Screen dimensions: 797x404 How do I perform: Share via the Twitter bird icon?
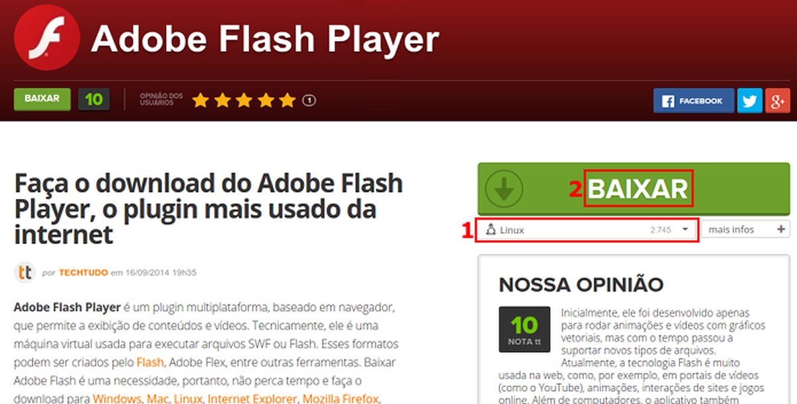[750, 101]
